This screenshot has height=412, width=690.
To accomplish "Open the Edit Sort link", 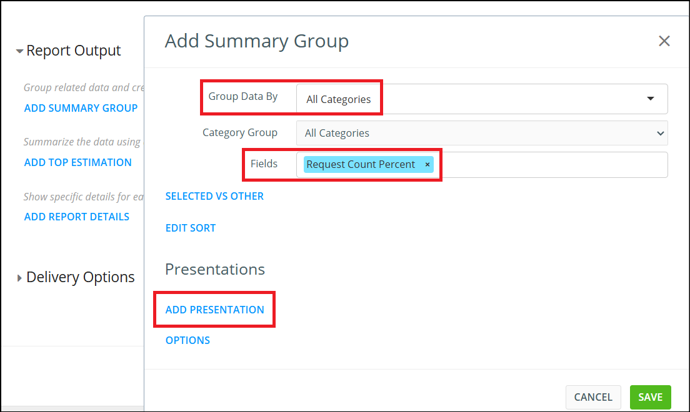I will (191, 228).
